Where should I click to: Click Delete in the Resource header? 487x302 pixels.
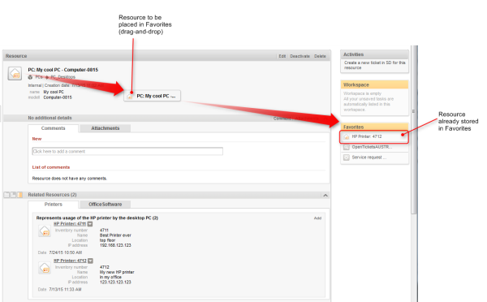click(320, 56)
